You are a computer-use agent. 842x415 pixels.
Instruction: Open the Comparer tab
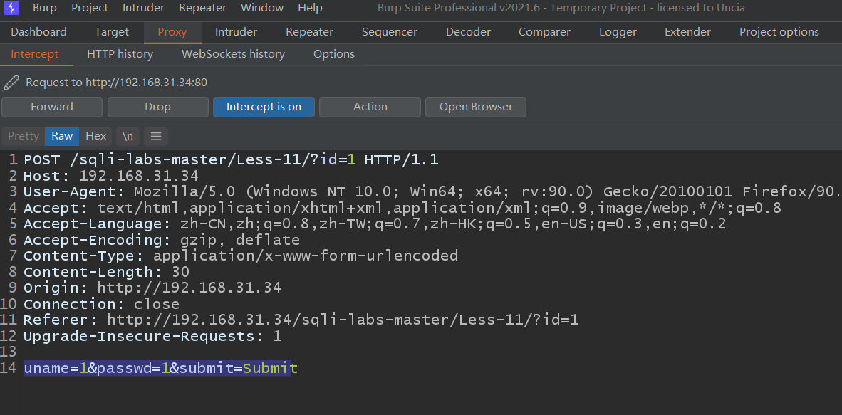tap(544, 32)
